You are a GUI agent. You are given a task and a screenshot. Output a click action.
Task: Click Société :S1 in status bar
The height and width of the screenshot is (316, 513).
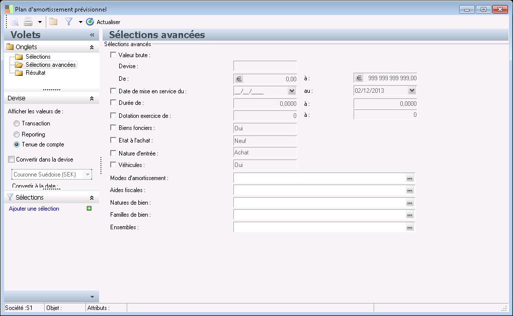[x=19, y=308]
